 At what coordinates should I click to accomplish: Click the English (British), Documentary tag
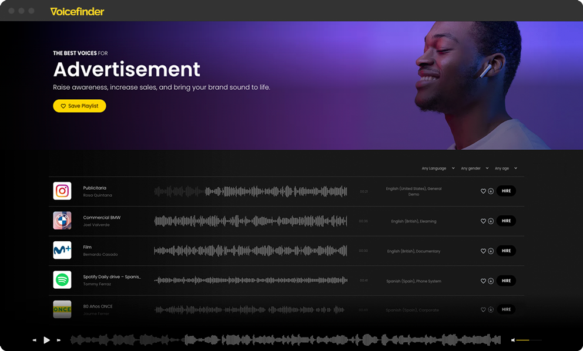tap(414, 251)
